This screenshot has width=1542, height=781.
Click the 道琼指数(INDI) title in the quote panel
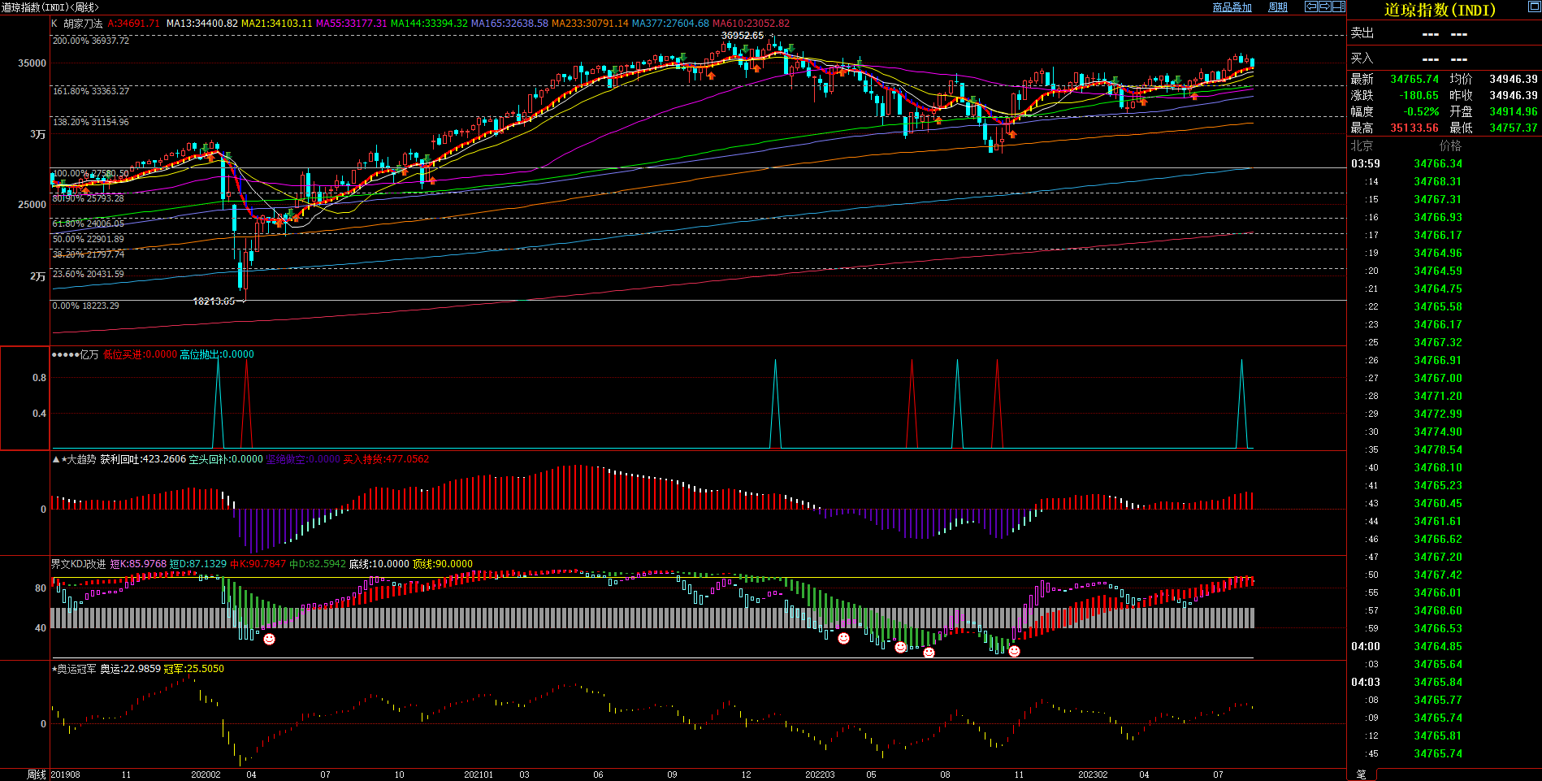(1440, 10)
